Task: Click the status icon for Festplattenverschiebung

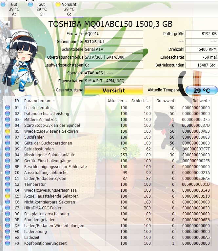Action: (x=8, y=214)
